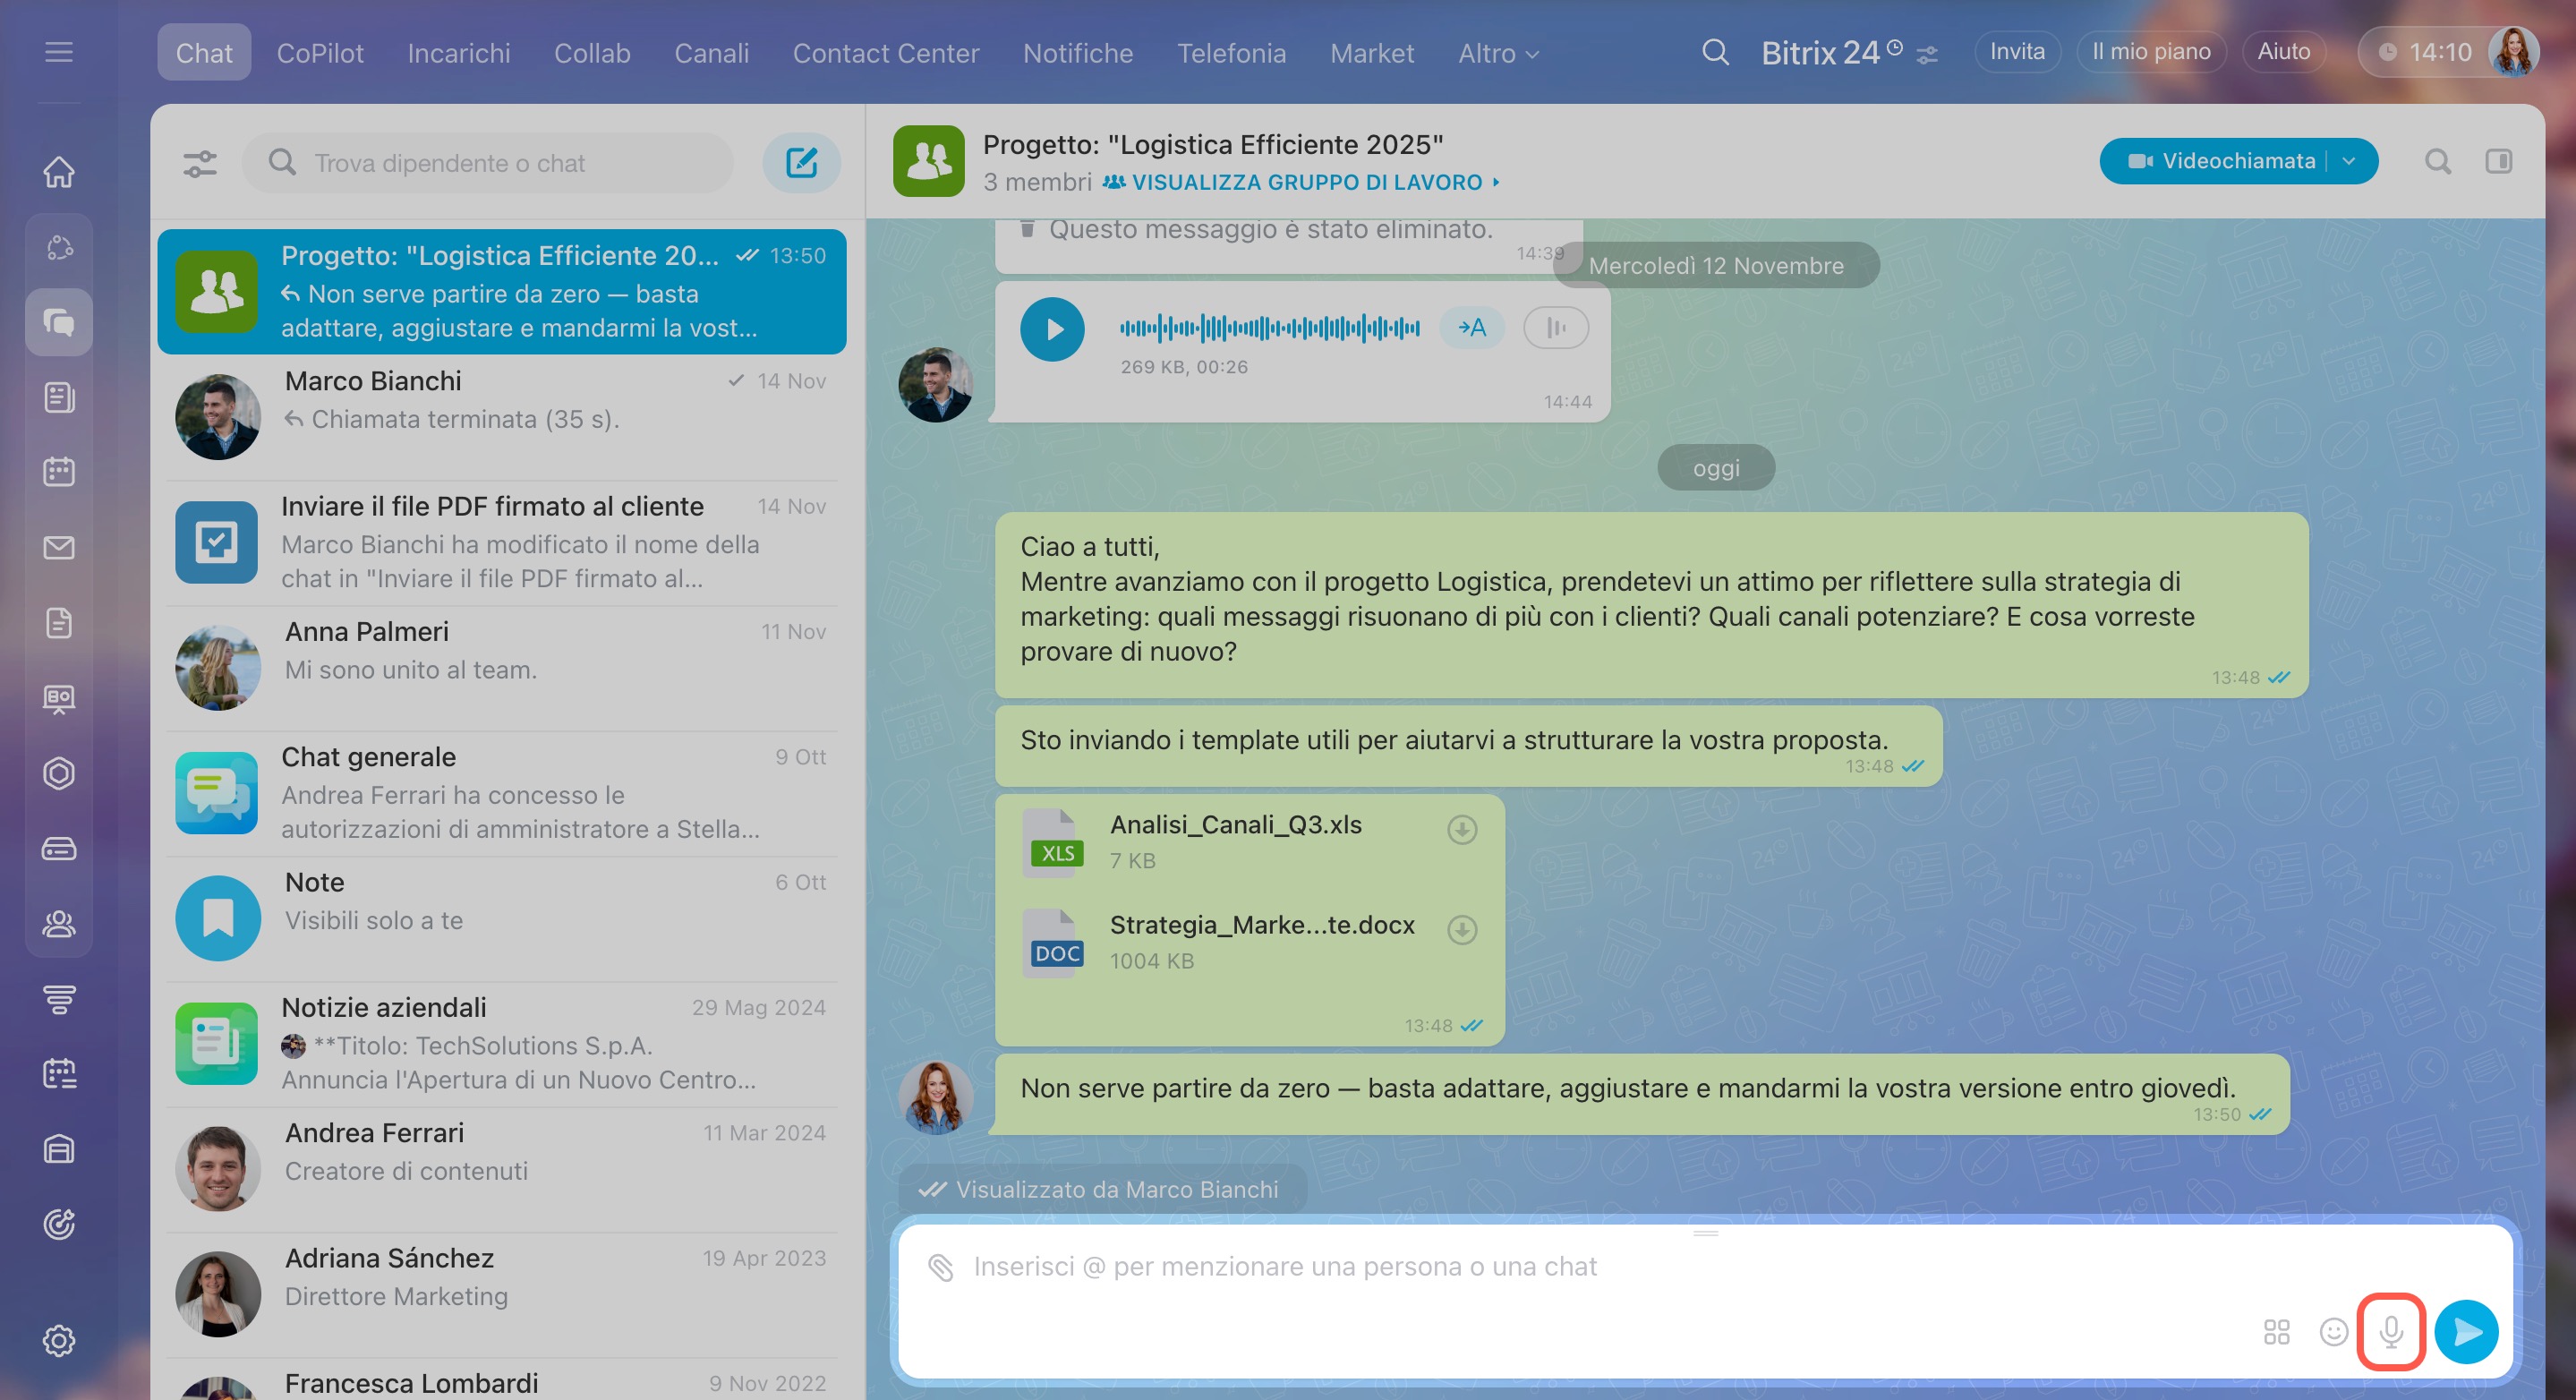This screenshot has height=1400, width=2576.
Task: Click the microphone voice message icon
Action: tap(2390, 1331)
